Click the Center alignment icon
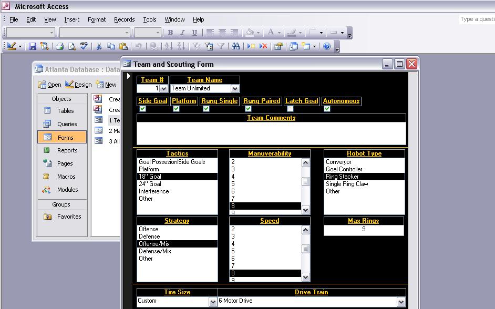The width and height of the screenshot is (495, 309). (222, 32)
